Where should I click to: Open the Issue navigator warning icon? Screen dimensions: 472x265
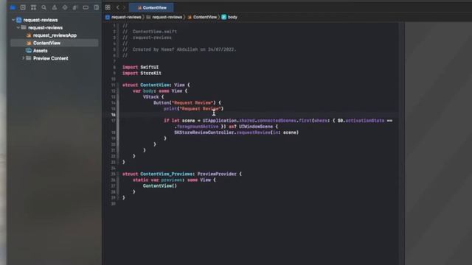55,7
